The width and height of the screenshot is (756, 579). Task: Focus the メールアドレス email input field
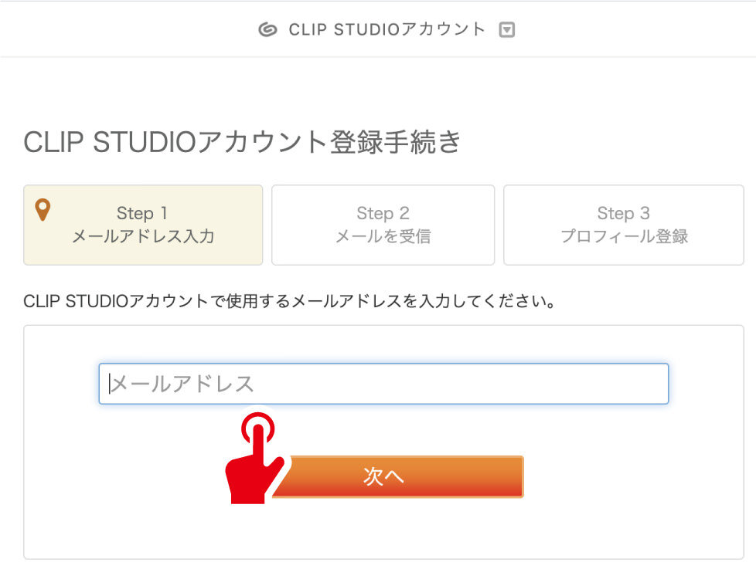(x=383, y=384)
